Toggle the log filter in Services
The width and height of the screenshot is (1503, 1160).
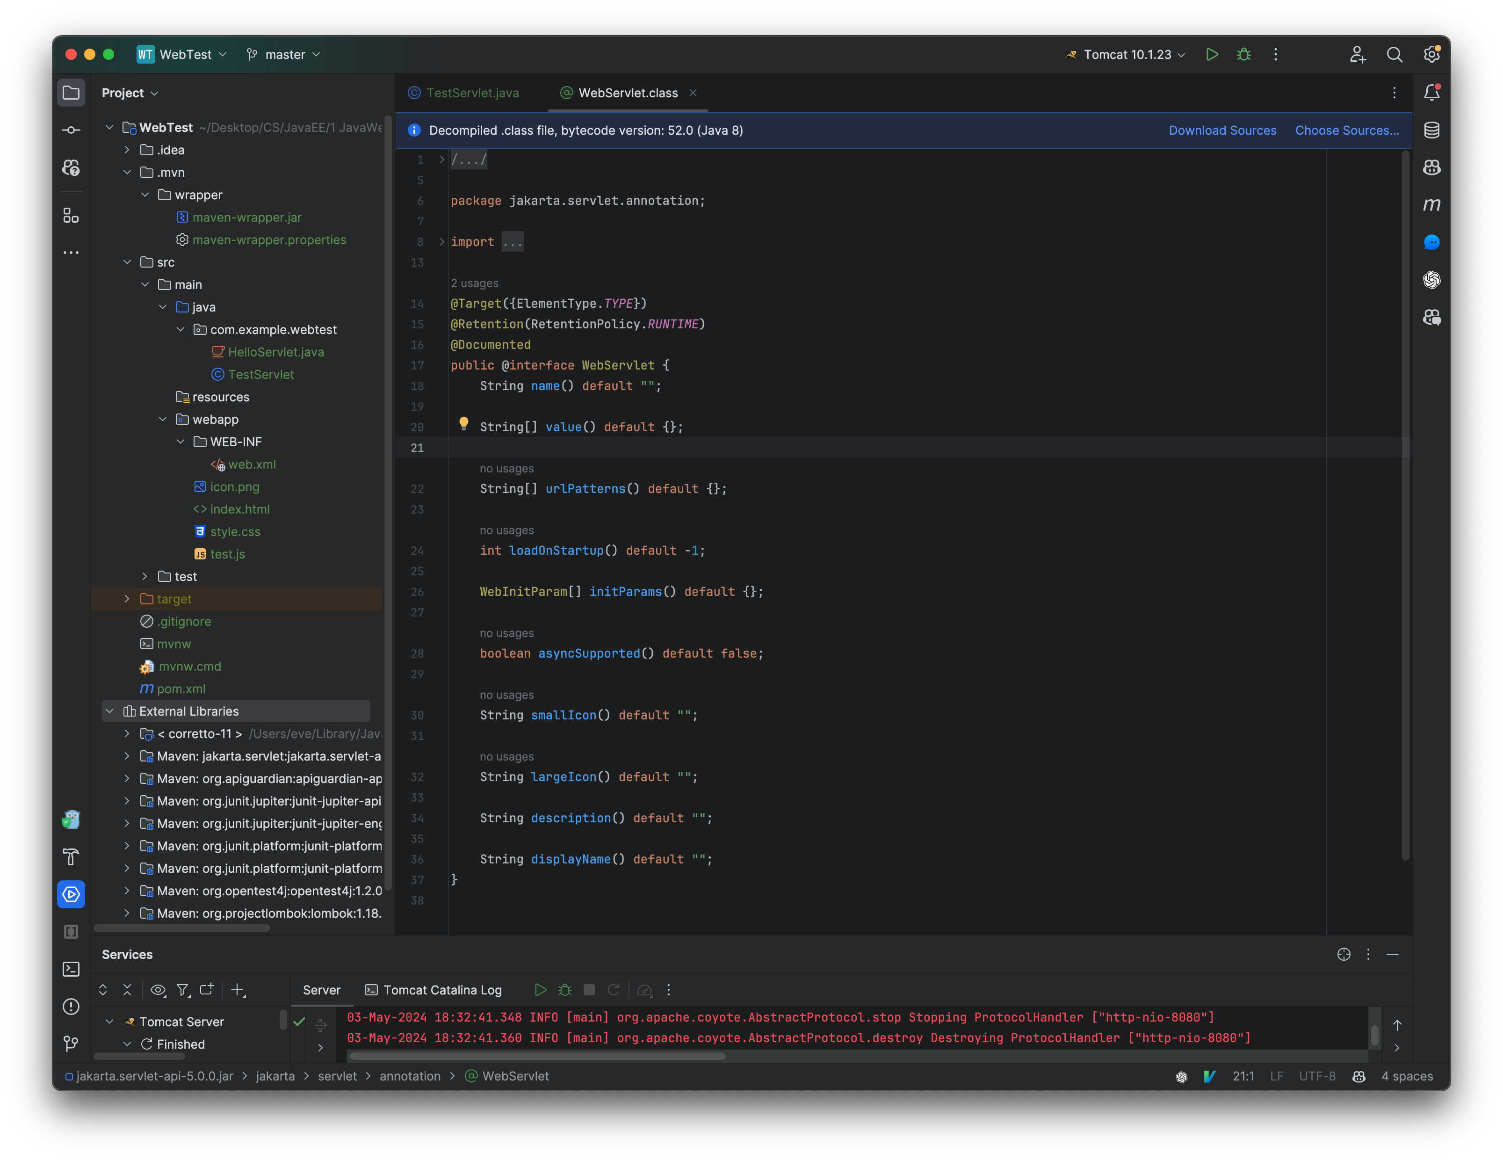(183, 990)
